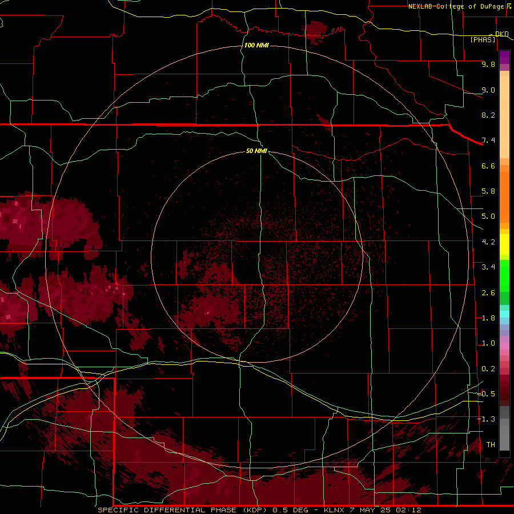
Task: Click the 6.6 color scale value
Action: tap(488, 166)
